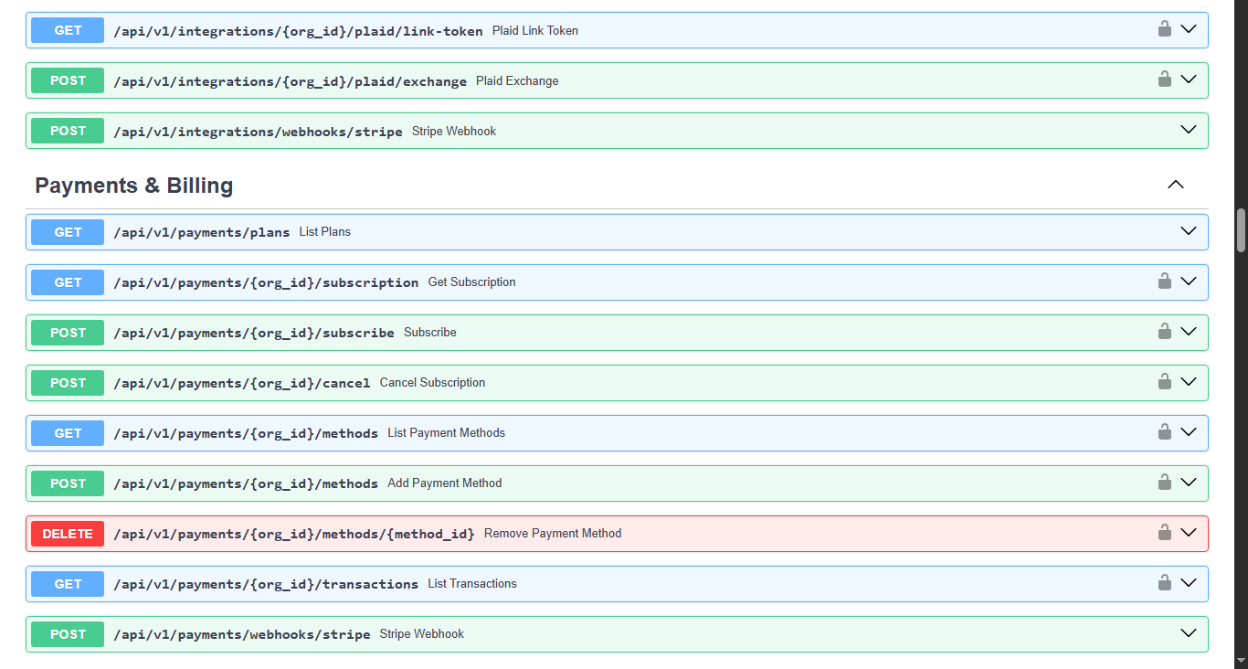Click GET badge for payment methods
Viewport: 1248px width, 669px height.
pyautogui.click(x=68, y=433)
